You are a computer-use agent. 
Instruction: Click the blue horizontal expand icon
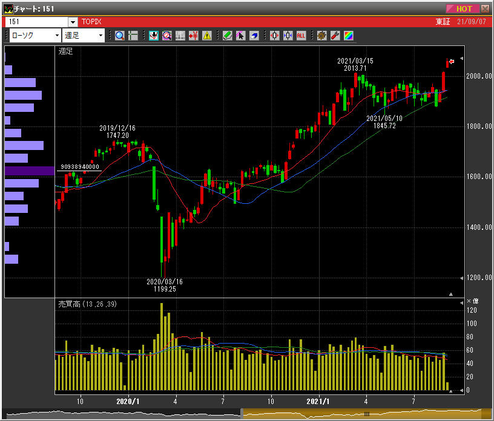pyautogui.click(x=288, y=36)
